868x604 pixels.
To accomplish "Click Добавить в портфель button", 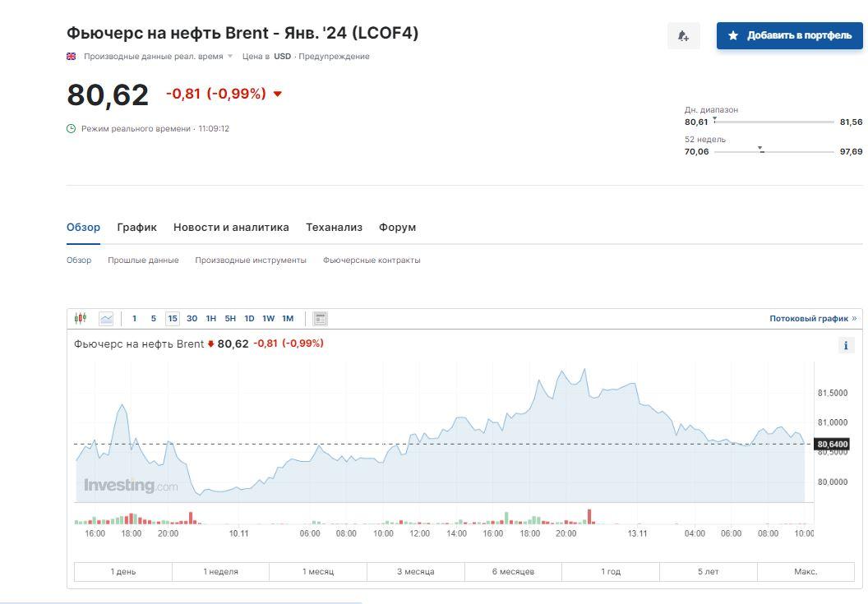I will click(x=789, y=36).
